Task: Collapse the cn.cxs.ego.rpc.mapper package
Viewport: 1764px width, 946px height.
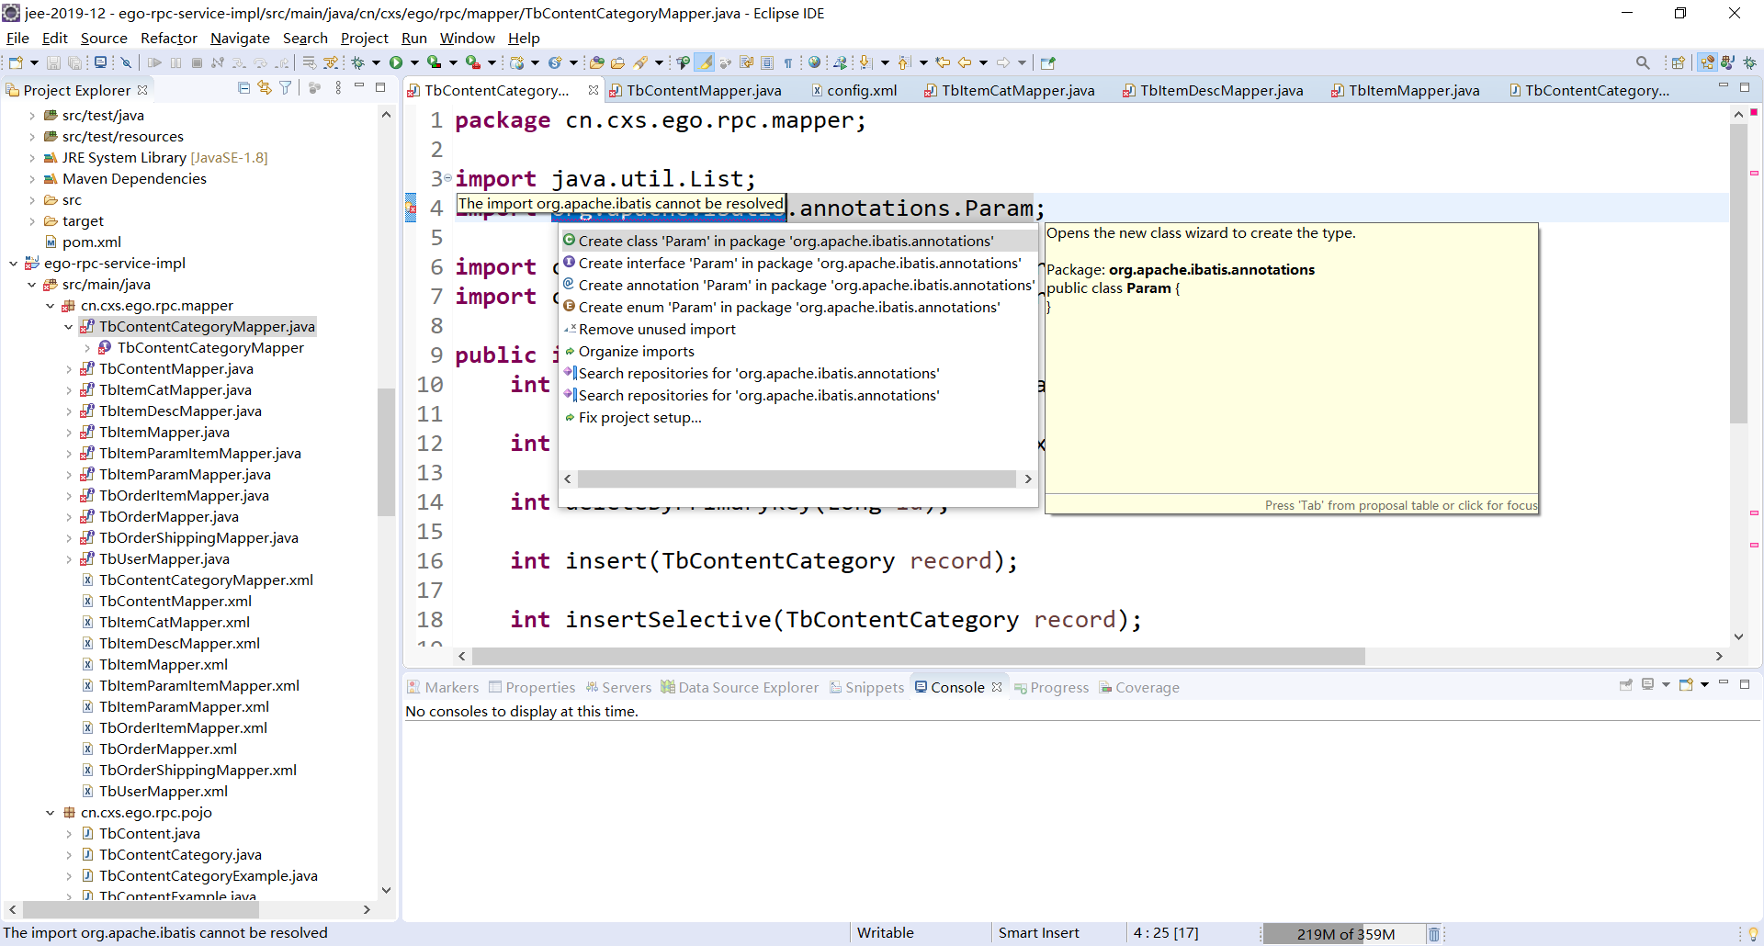Action: click(x=50, y=306)
